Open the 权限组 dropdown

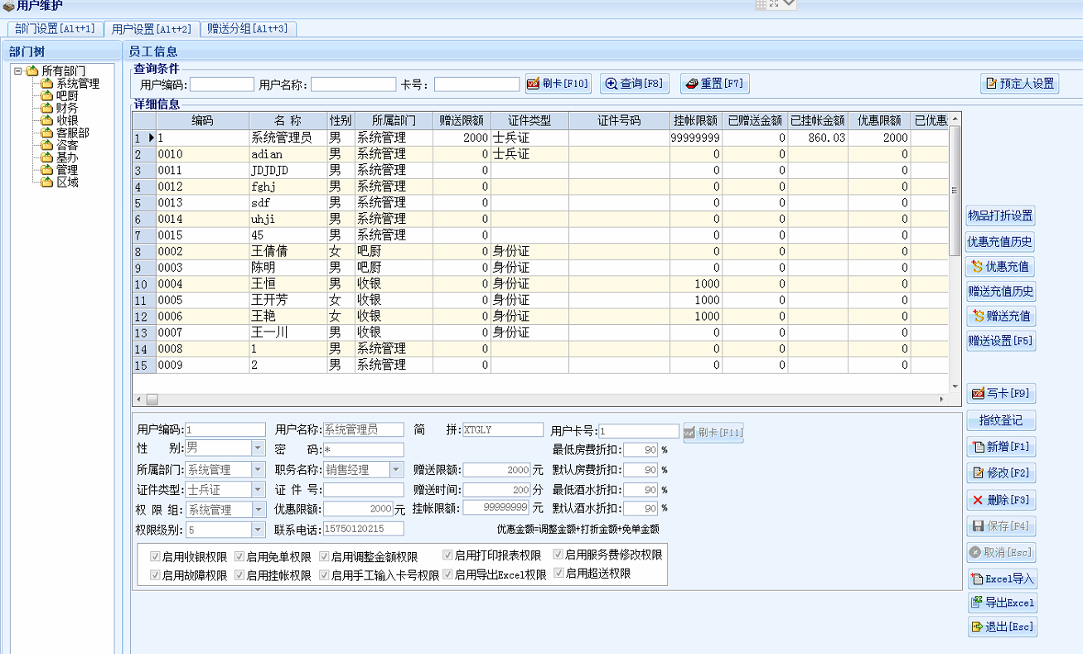click(x=258, y=510)
